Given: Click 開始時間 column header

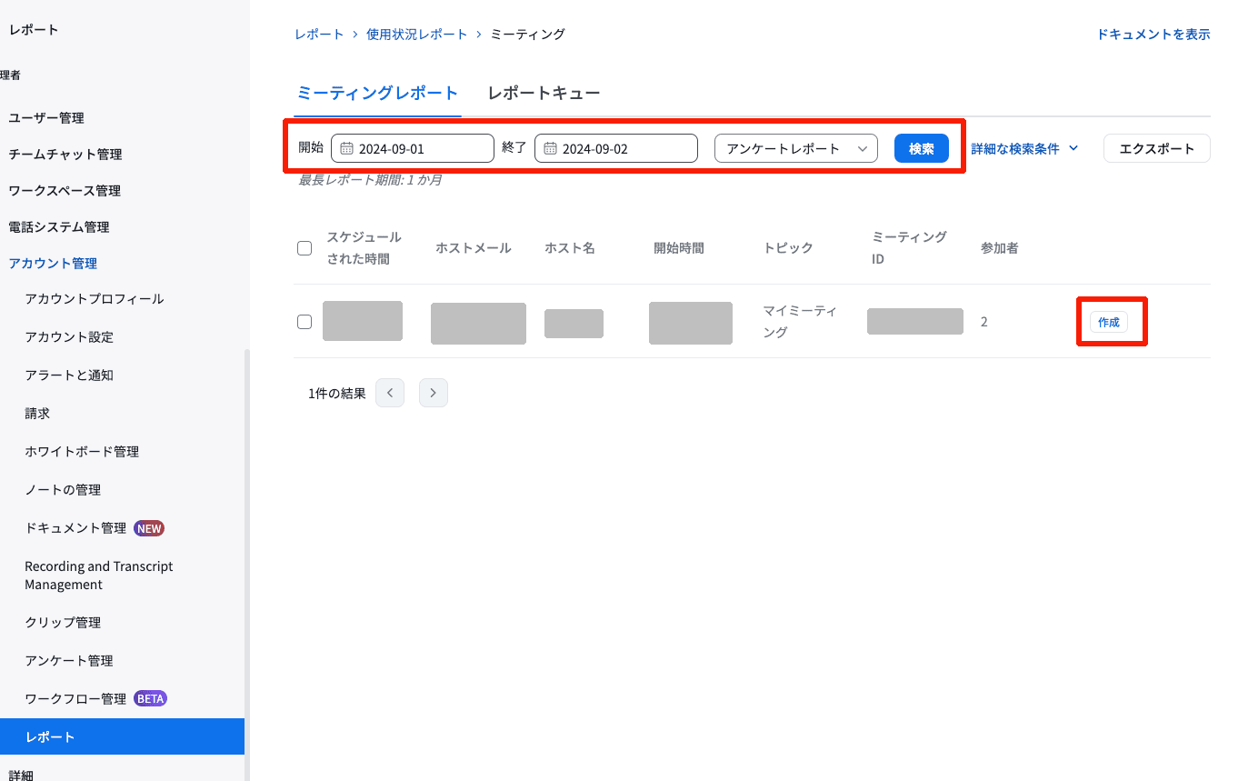Looking at the screenshot, I should (679, 247).
